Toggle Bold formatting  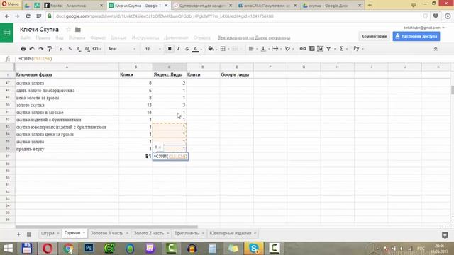(x=170, y=49)
